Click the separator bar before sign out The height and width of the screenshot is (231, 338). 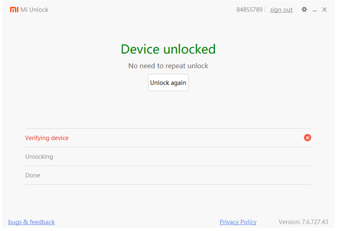[265, 10]
